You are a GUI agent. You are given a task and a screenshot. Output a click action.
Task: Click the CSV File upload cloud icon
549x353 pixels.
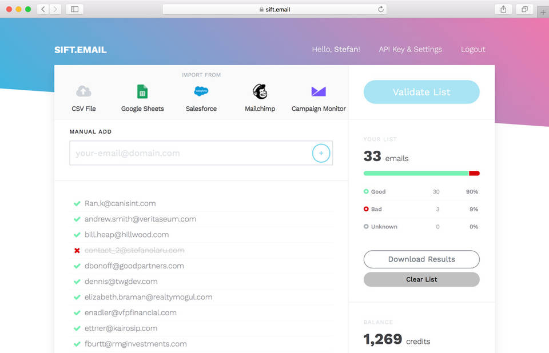point(83,91)
